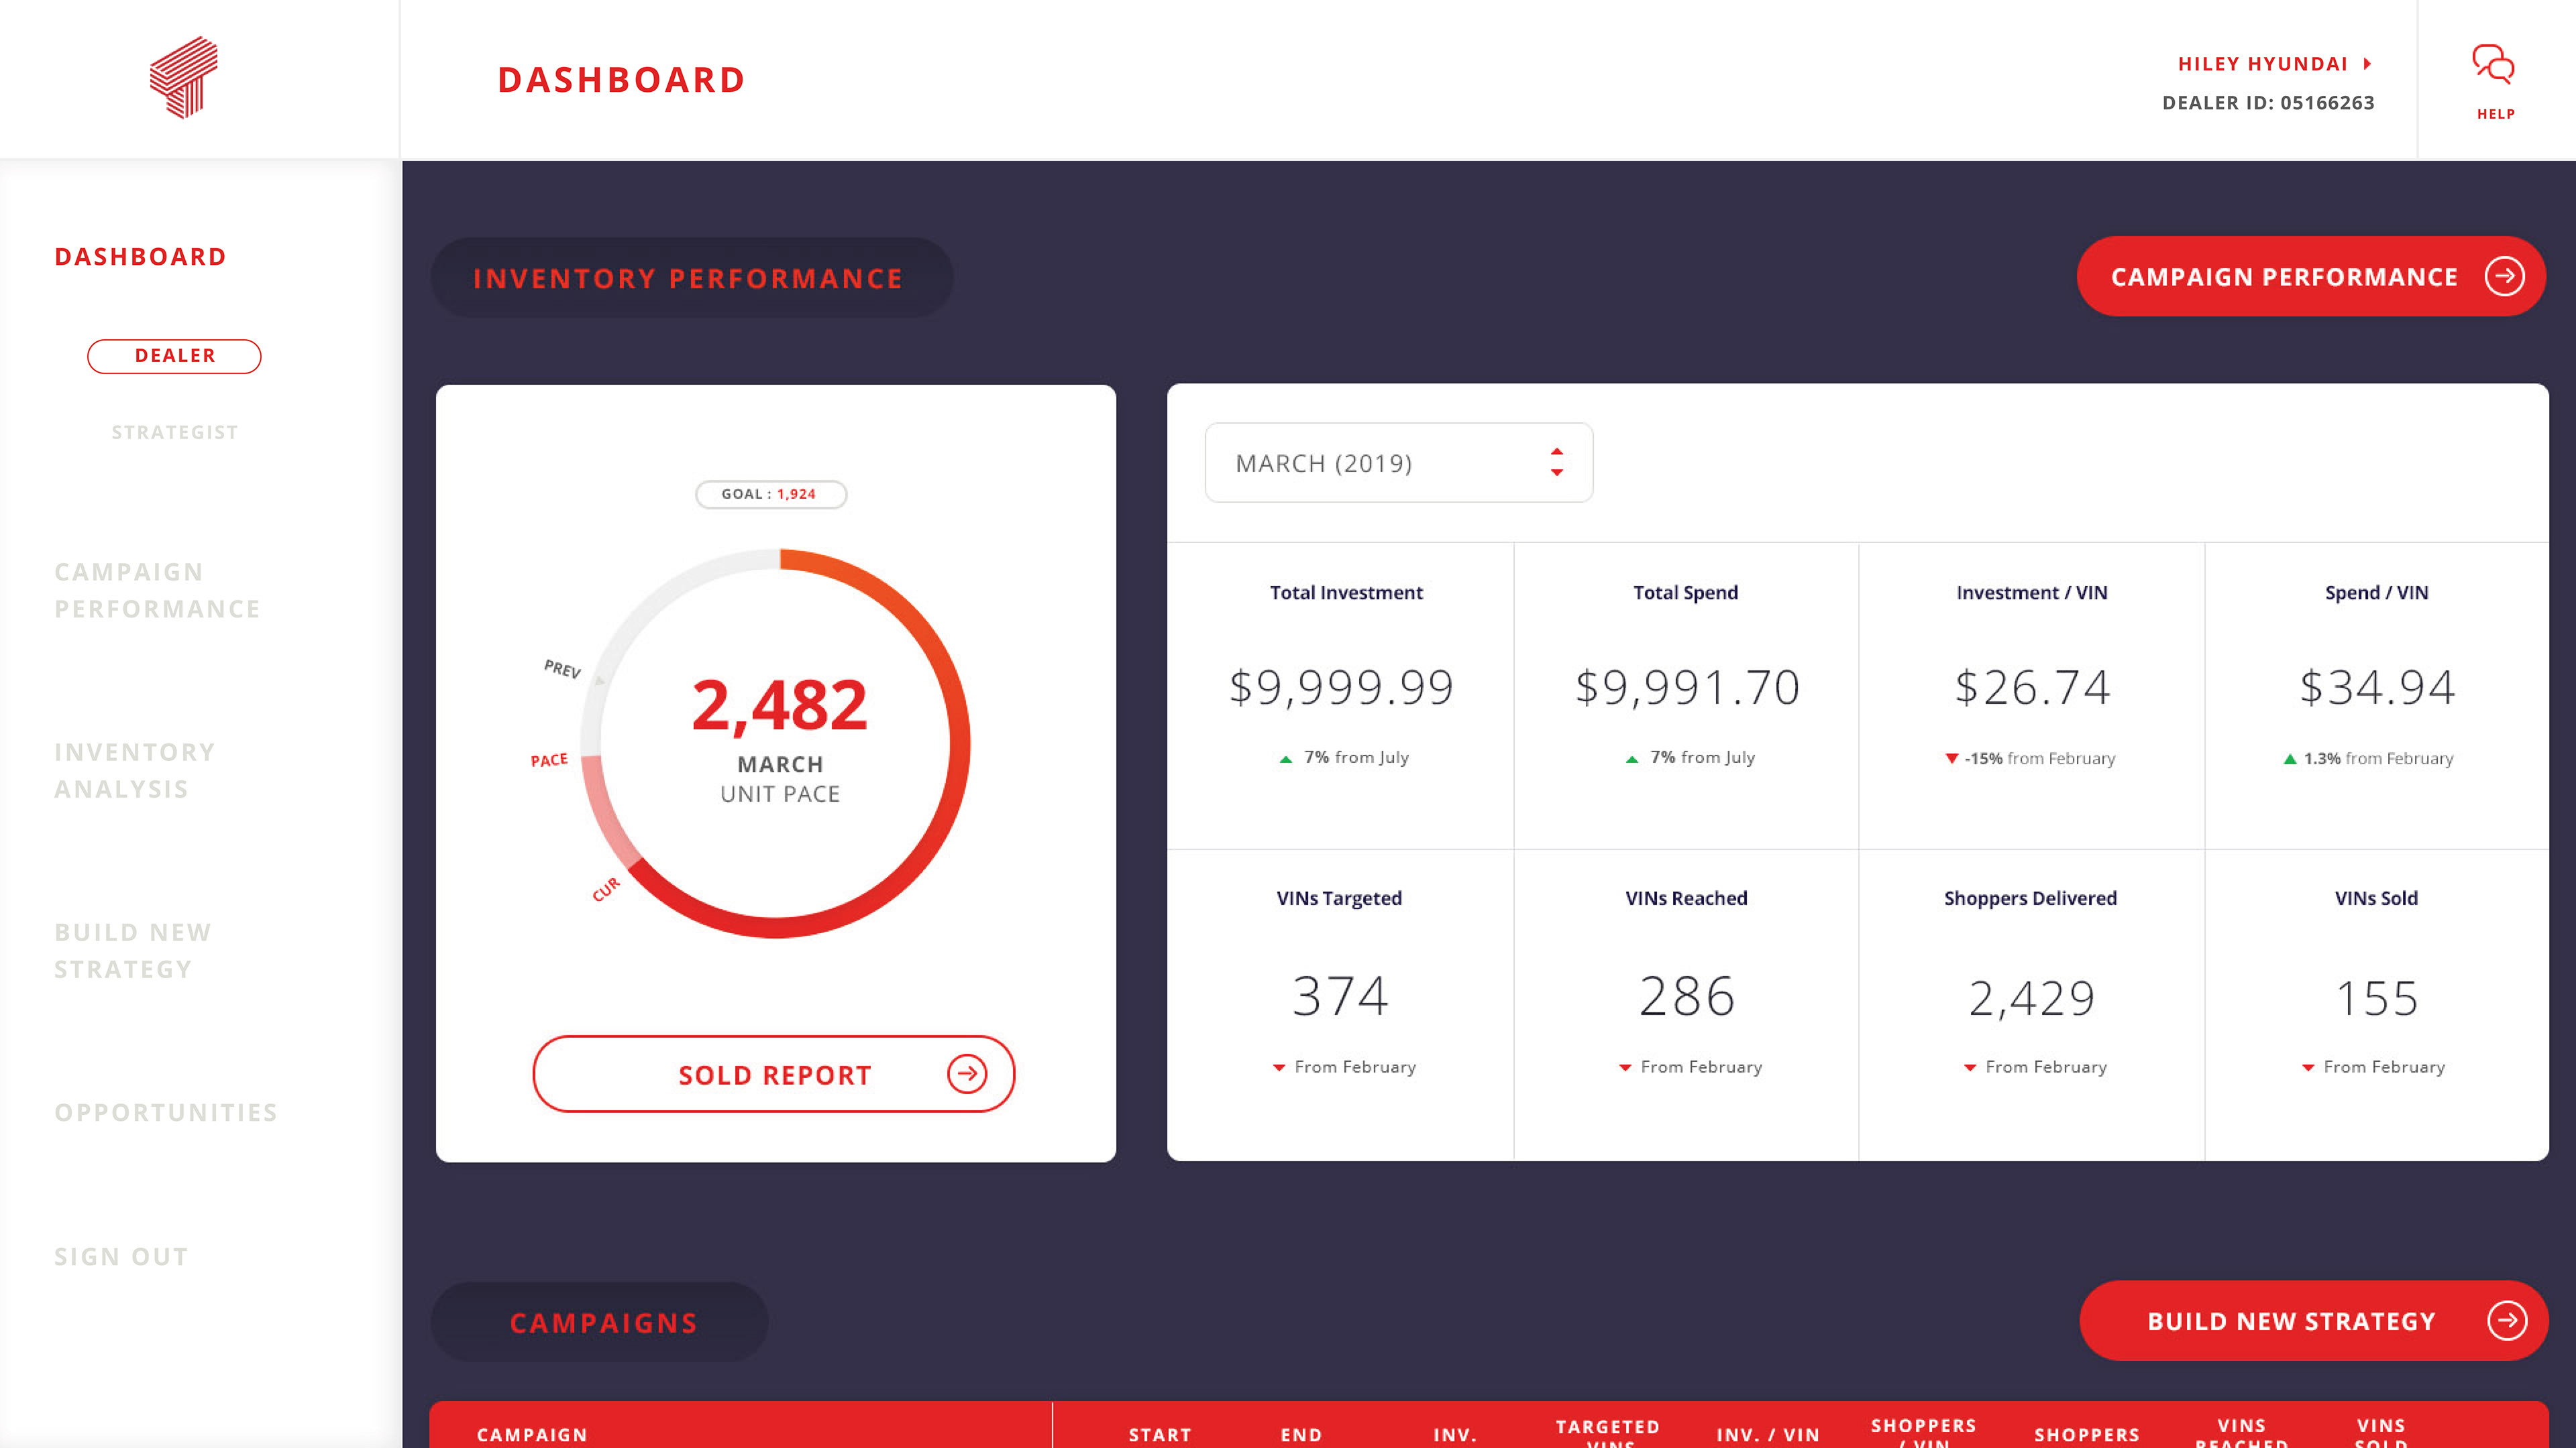Click the Inventory Performance pill button

coord(690,278)
